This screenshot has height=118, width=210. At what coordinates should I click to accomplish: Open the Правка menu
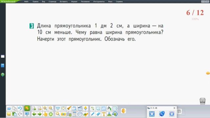pyautogui.click(x=35, y=2)
